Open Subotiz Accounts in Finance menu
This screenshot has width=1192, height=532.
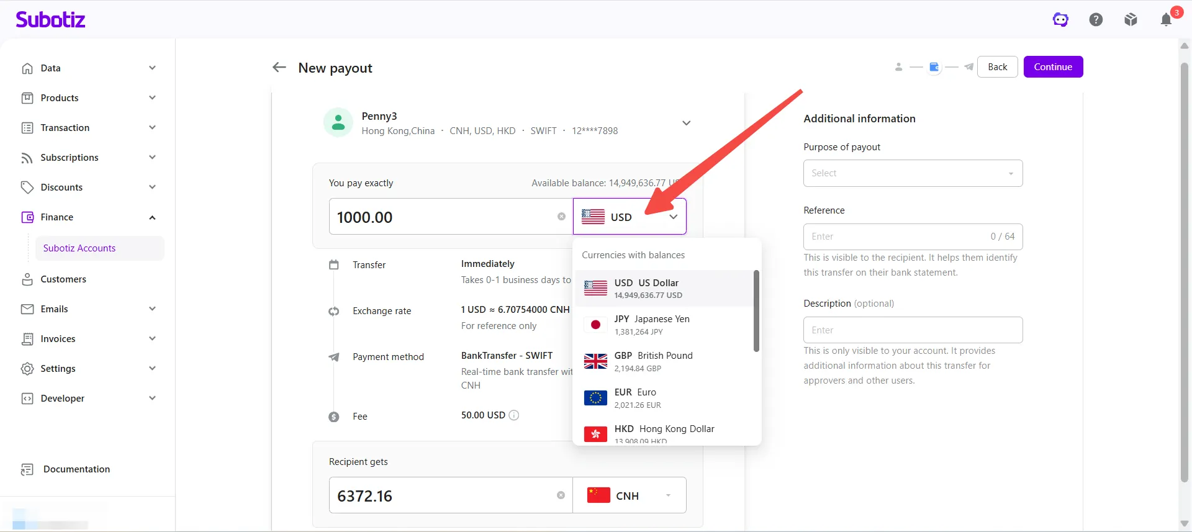[x=99, y=248]
